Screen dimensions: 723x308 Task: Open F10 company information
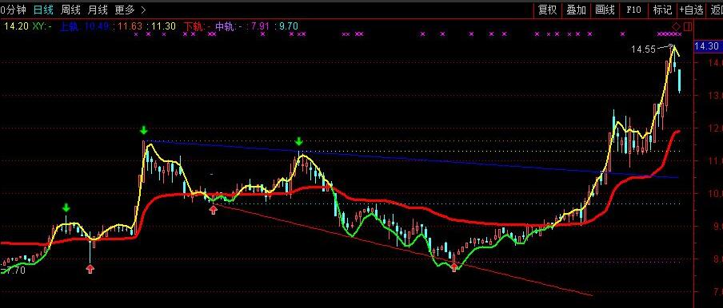tap(633, 10)
